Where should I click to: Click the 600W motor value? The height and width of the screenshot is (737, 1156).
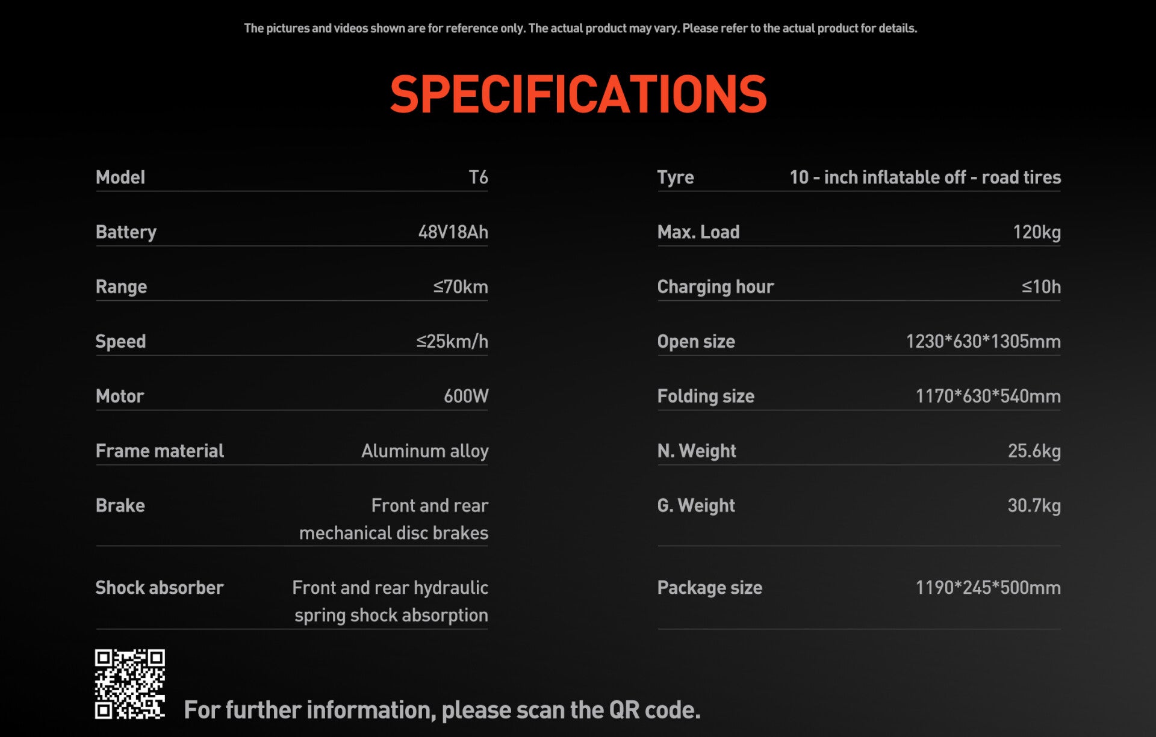(x=466, y=396)
